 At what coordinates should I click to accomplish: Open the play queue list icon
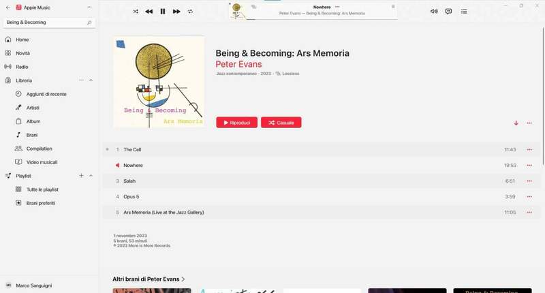click(464, 12)
